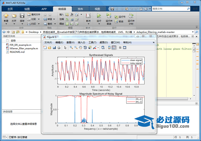This screenshot has height=141, width=201.
Task: Select FIR_IIR_example.m in file list
Action: pyautogui.click(x=21, y=45)
